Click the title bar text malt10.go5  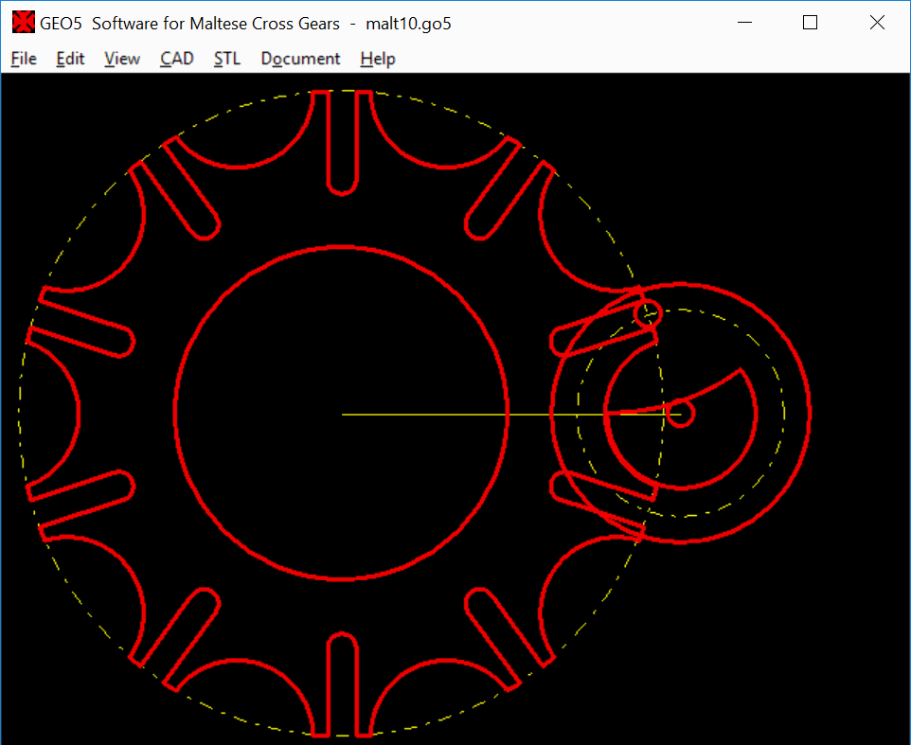[408, 24]
